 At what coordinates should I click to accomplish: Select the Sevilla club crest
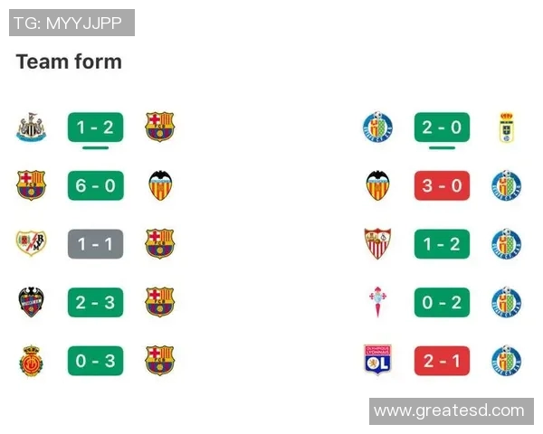pos(377,244)
